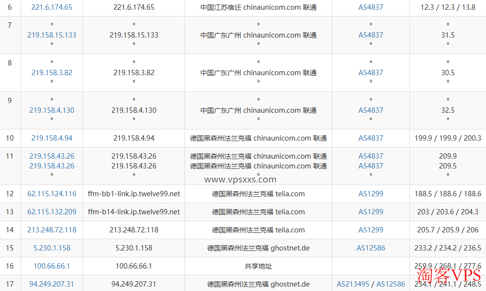The width and height of the screenshot is (486, 291).
Task: Open the 219.158.15.133 IP link in hop 7
Action: click(x=52, y=35)
